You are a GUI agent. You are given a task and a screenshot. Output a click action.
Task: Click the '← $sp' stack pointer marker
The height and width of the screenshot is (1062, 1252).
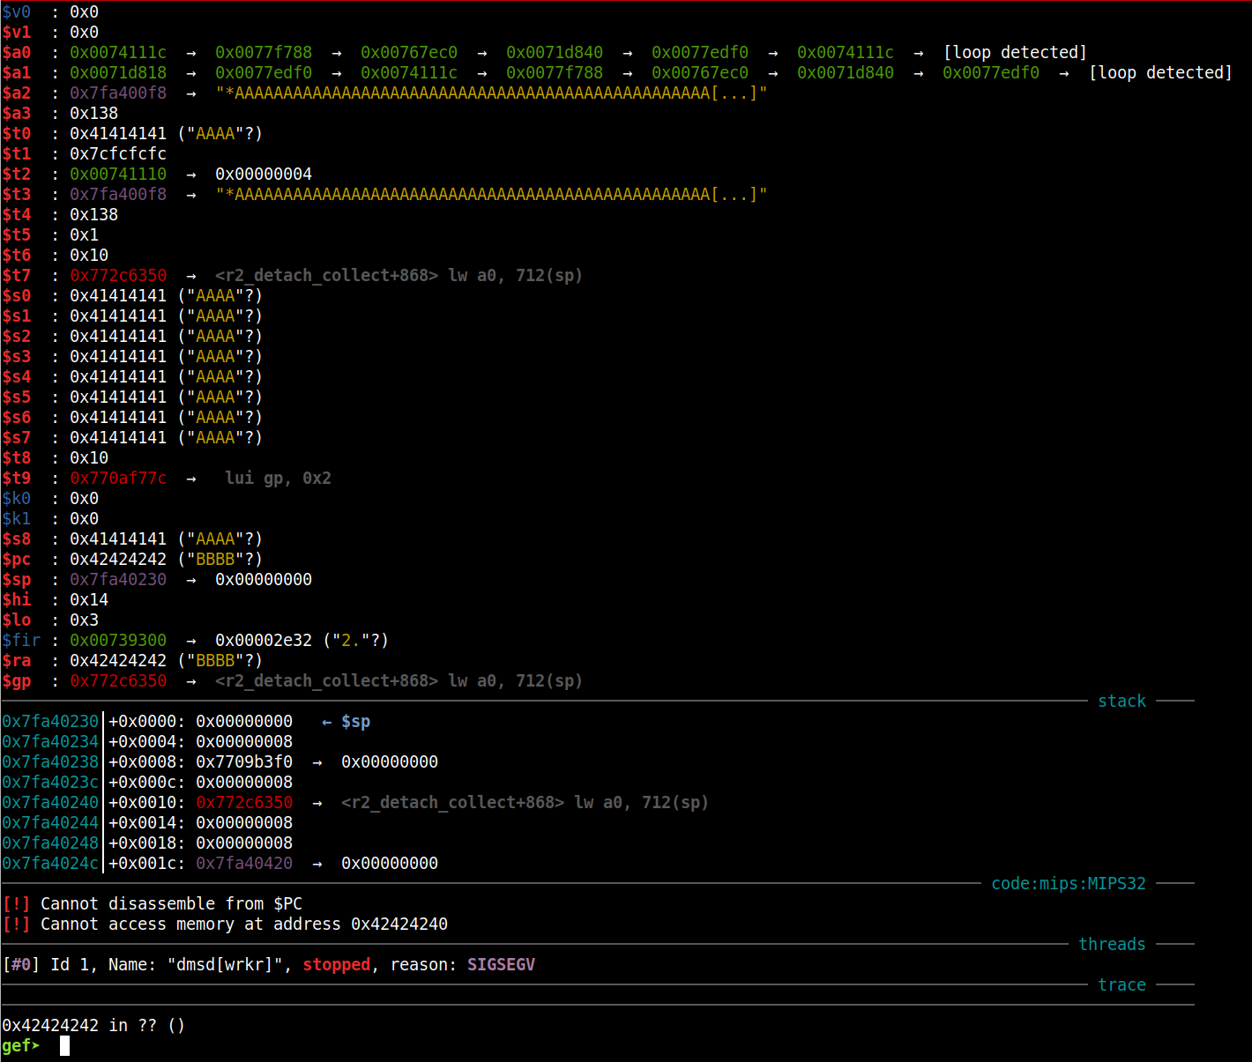[x=346, y=721]
